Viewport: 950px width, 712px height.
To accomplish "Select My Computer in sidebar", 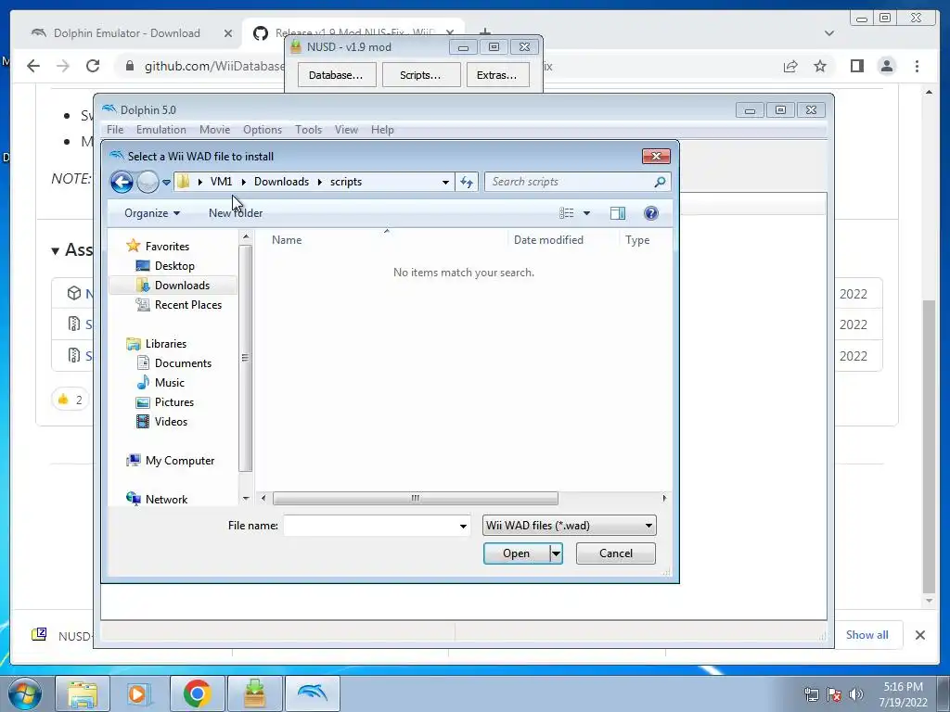I will 180,461.
